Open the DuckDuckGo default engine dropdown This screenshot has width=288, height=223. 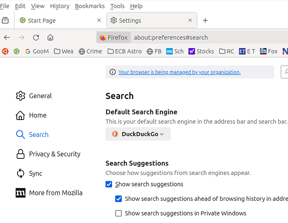pyautogui.click(x=138, y=134)
